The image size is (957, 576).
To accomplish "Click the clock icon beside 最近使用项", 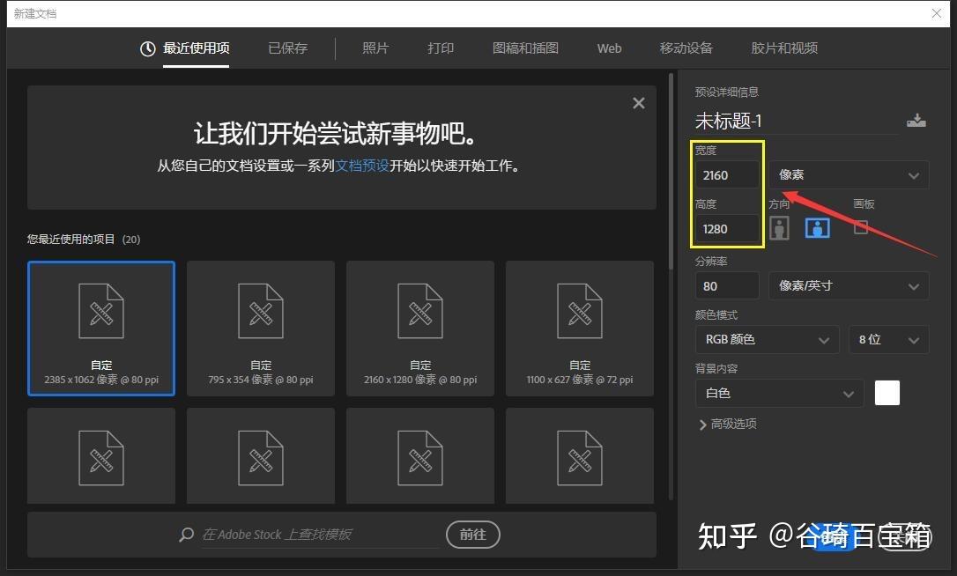I will coord(148,48).
